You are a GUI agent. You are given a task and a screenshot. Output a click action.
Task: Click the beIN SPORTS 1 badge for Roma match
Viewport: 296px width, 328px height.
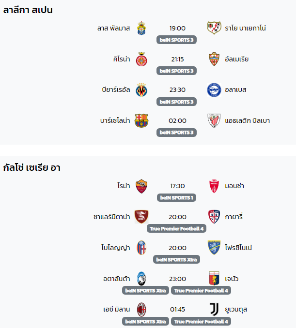pyautogui.click(x=176, y=198)
